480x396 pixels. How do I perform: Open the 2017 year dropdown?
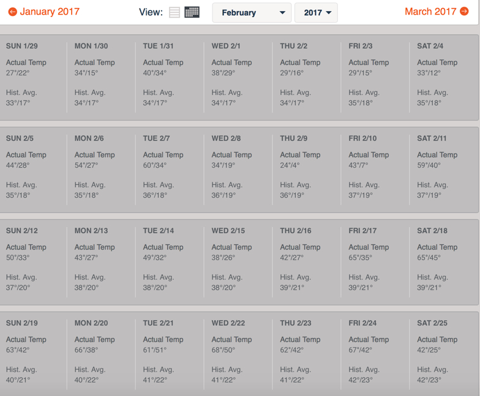pyautogui.click(x=316, y=13)
